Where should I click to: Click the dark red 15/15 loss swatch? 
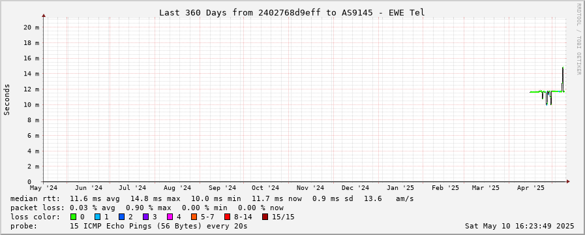(265, 217)
